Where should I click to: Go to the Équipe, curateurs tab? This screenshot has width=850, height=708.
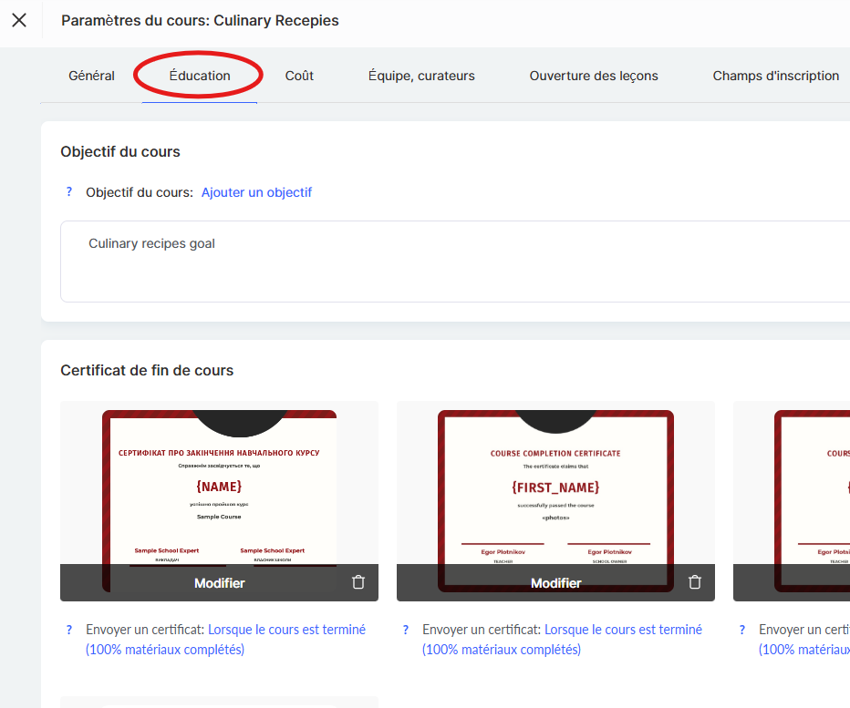[x=421, y=76]
